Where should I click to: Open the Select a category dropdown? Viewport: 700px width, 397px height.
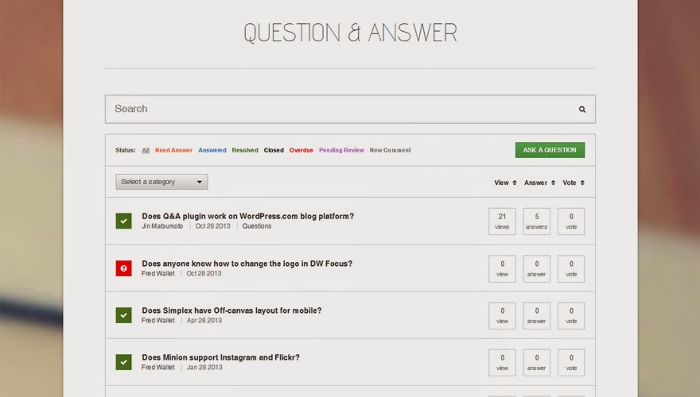[161, 182]
